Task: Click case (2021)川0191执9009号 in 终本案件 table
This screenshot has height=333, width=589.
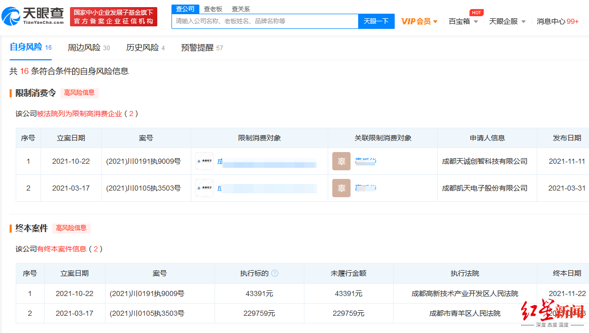Action: coord(147,293)
